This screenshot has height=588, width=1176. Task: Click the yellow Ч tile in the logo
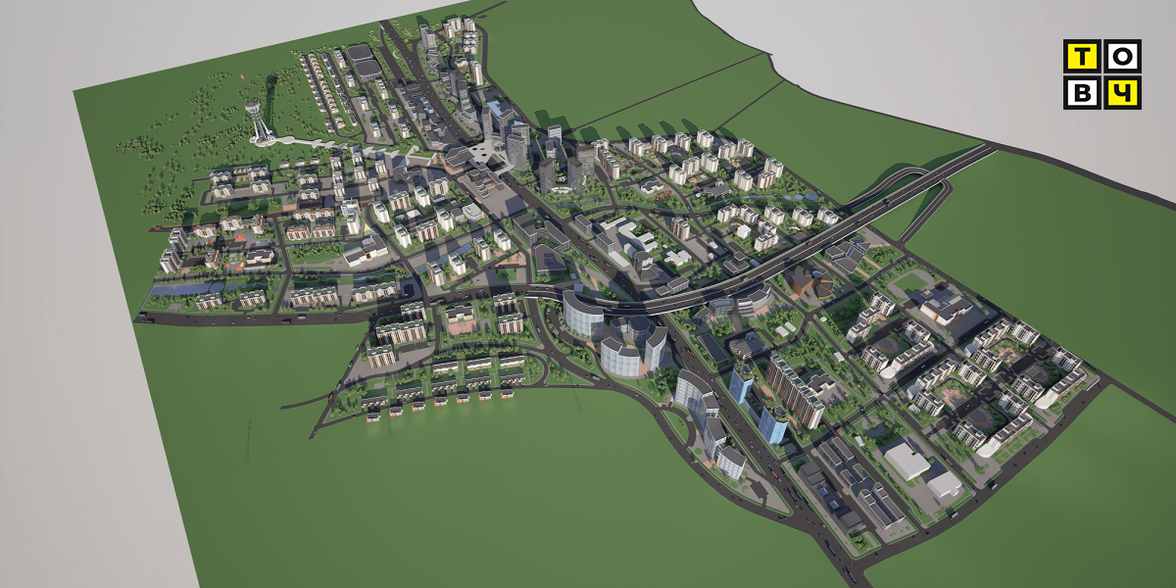[x=1123, y=92]
